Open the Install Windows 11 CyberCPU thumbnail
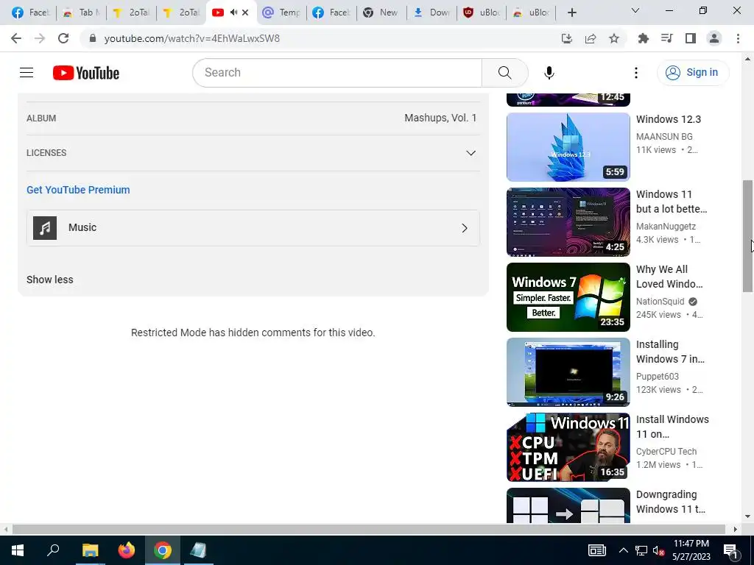The width and height of the screenshot is (754, 565). (x=568, y=447)
